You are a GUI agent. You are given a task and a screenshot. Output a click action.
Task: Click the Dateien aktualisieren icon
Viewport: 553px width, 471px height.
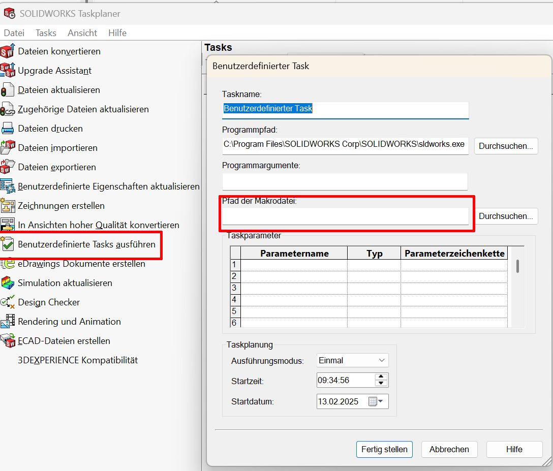tap(8, 90)
